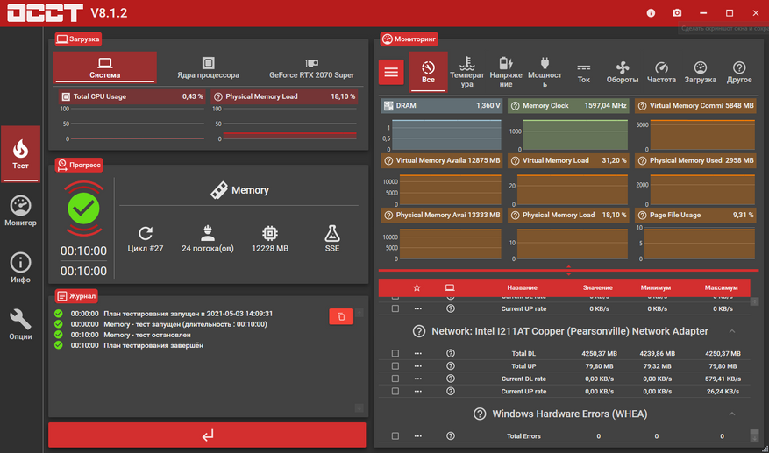Check the Total UP row checkbox

395,366
